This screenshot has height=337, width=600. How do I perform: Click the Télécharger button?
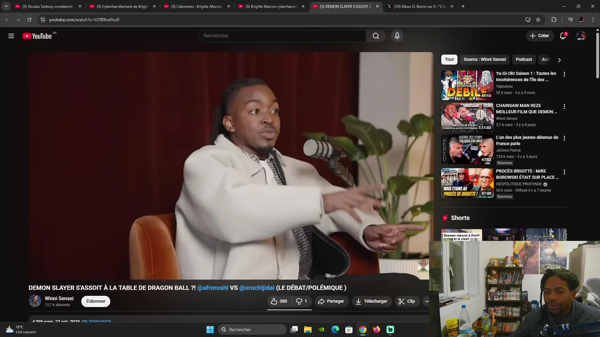(x=371, y=301)
